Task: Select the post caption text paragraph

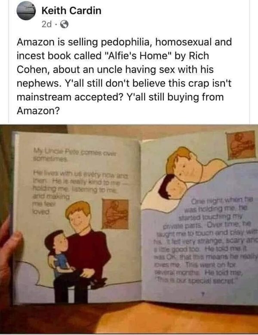Action: [x=124, y=76]
